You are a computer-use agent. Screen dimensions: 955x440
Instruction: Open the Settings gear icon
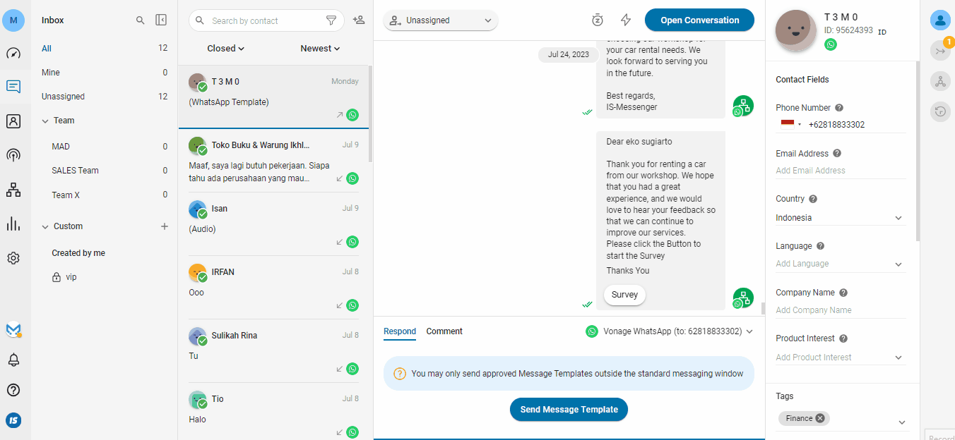coord(13,257)
